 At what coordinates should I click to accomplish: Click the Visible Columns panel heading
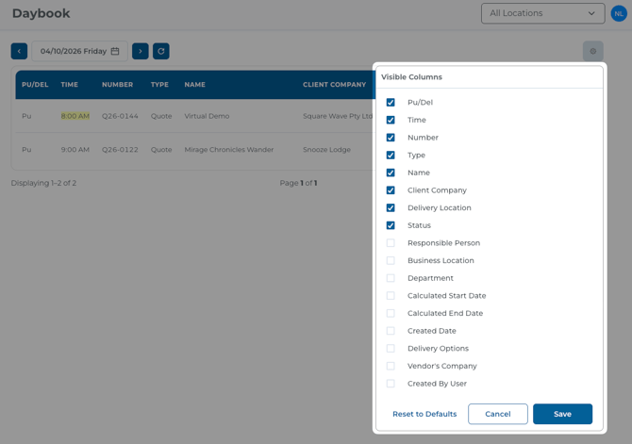pyautogui.click(x=411, y=77)
